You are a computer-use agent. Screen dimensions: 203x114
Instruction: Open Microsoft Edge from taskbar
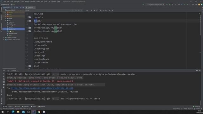click(13, 112)
